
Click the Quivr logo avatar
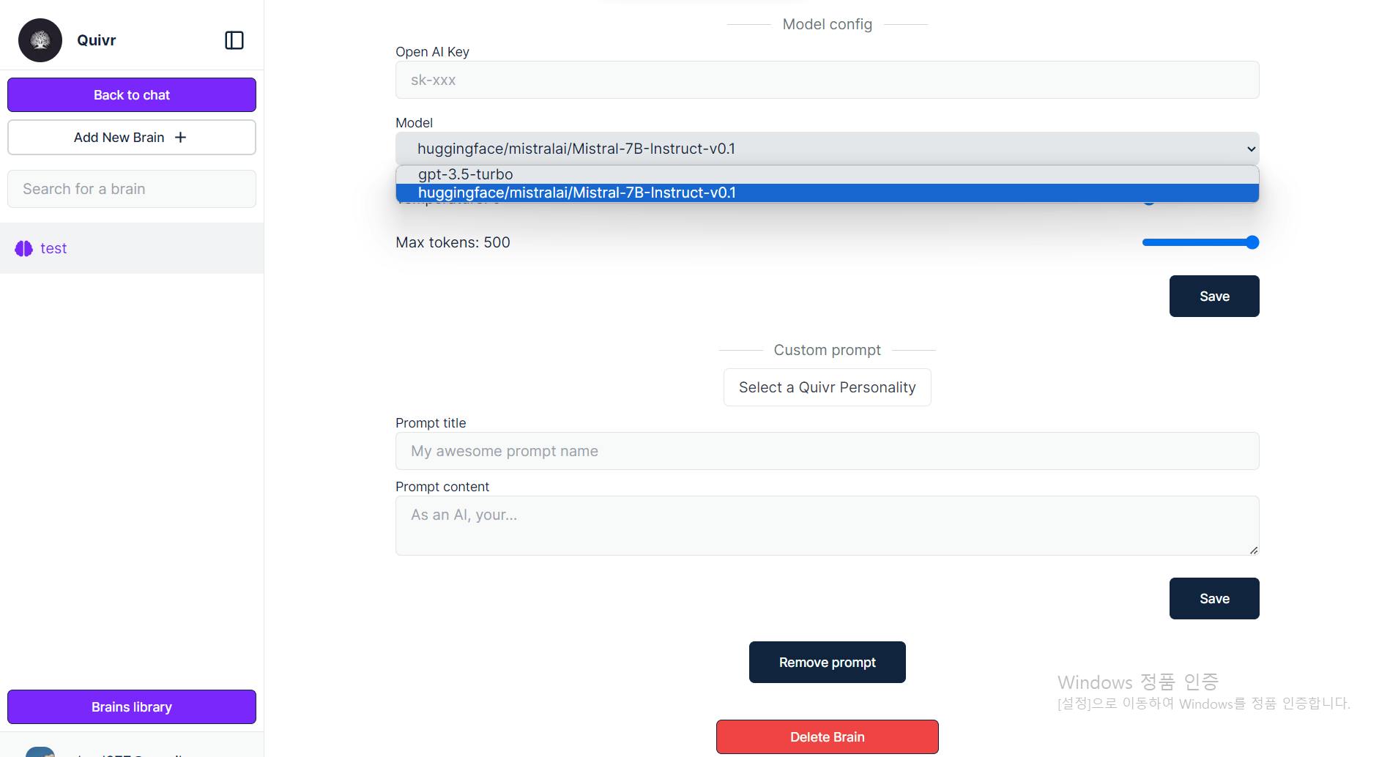(x=40, y=40)
